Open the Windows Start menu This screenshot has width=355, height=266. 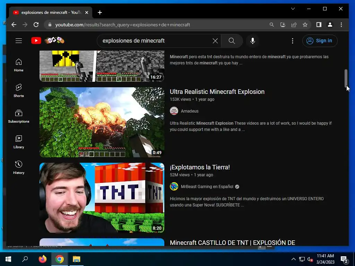click(x=8, y=259)
